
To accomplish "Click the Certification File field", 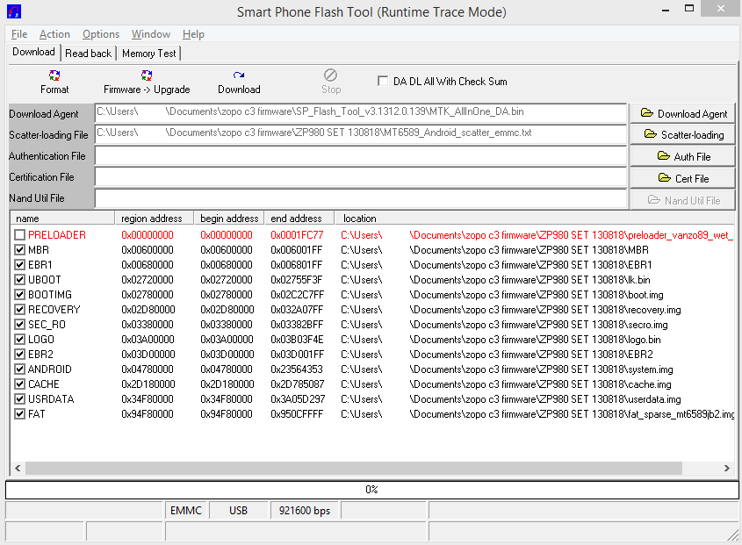I will pyautogui.click(x=361, y=177).
